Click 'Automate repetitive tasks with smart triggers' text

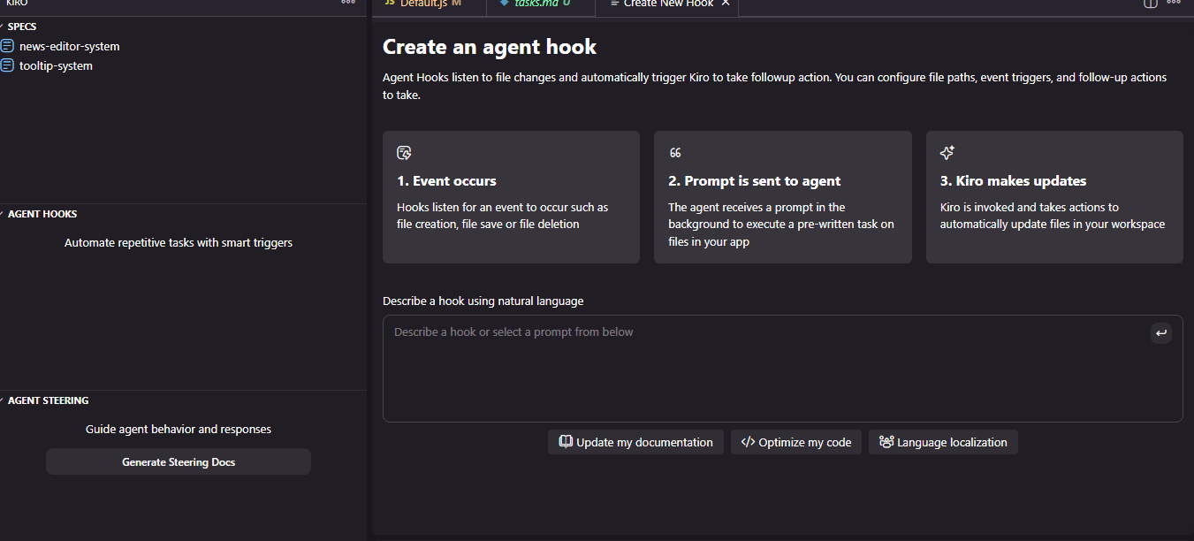point(179,242)
